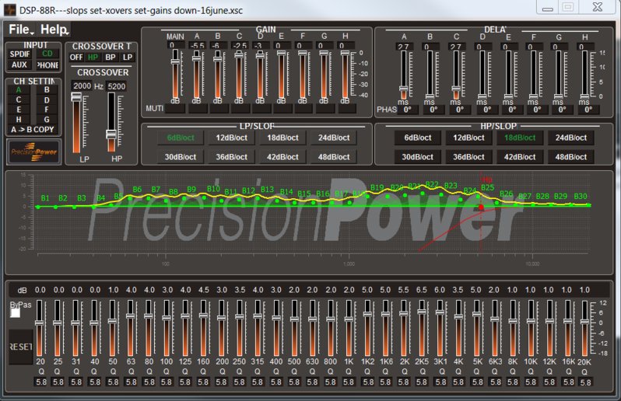Select PHONE input source
The width and height of the screenshot is (621, 401).
coord(47,65)
